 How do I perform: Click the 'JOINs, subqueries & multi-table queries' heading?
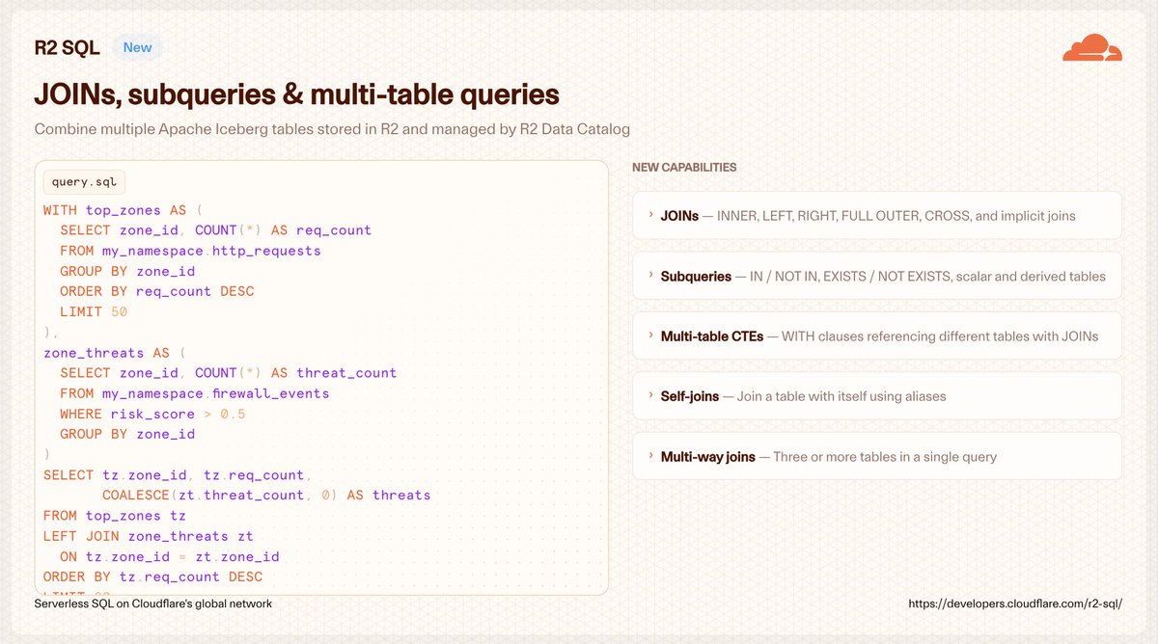[x=296, y=94]
